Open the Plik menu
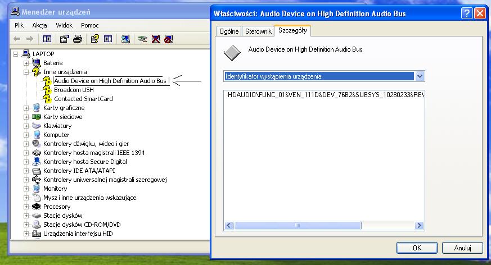This screenshot has width=491, height=265. pyautogui.click(x=19, y=25)
